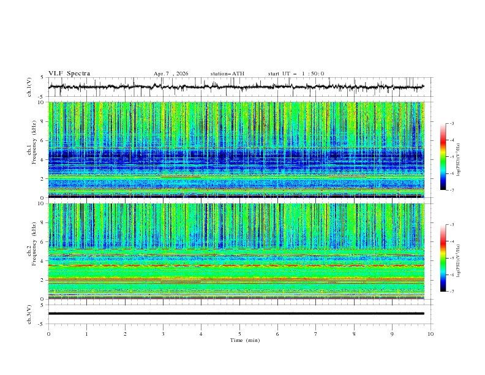Click the "-7" label on ch.1 color bar
485x375 pixels.
(452, 190)
